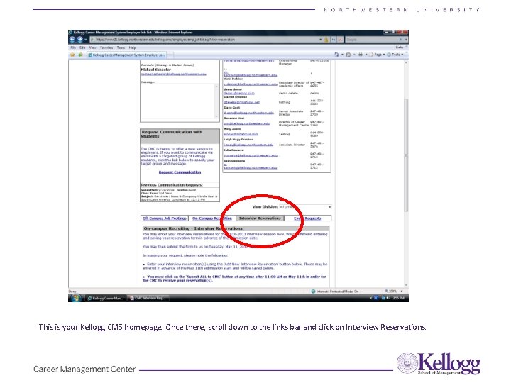Click the security lock icon in address bar

[326, 40]
